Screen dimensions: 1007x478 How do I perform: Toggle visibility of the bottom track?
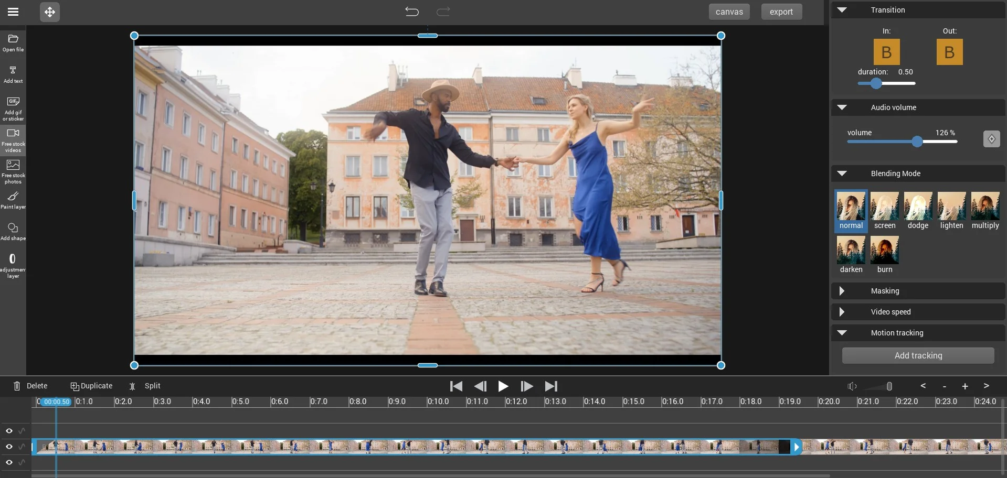pyautogui.click(x=9, y=462)
